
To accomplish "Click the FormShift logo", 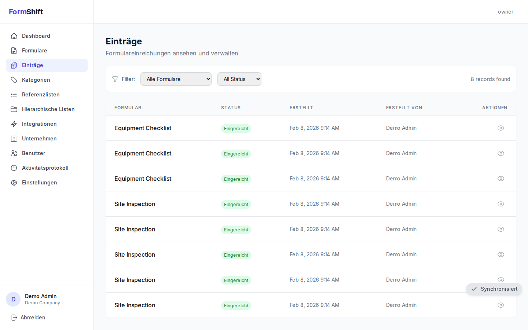I will click(26, 12).
